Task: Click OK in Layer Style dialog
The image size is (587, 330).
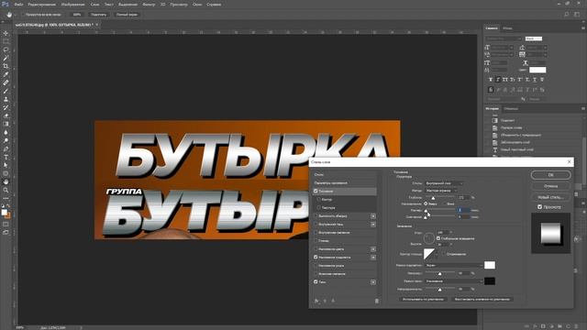Action: coord(550,175)
